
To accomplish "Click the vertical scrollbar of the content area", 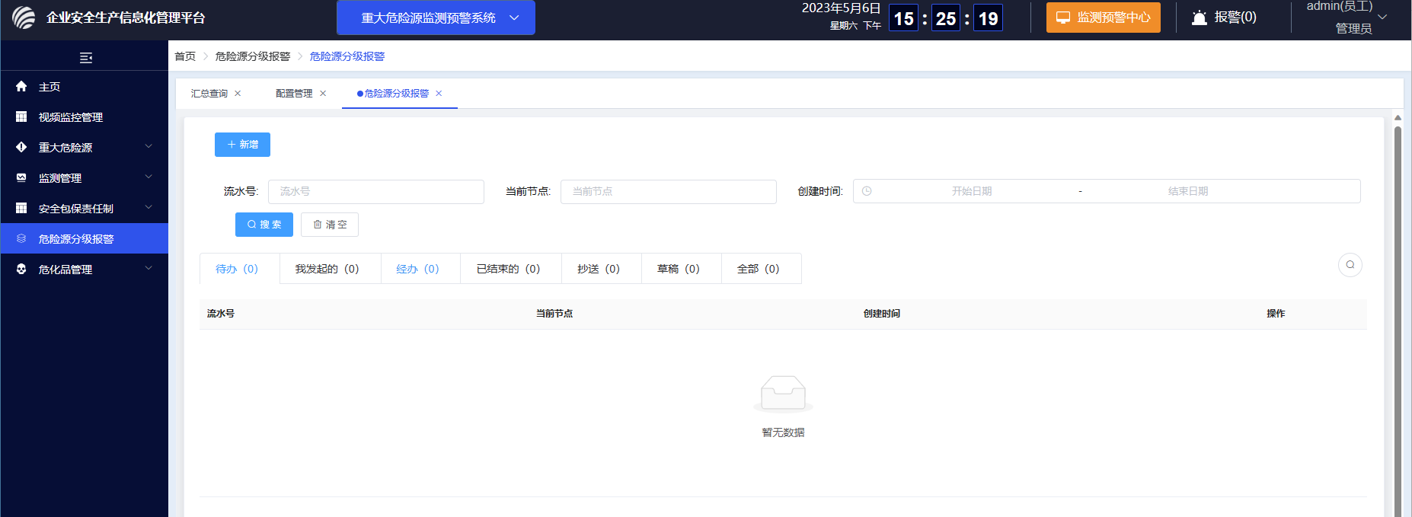I will point(1398,320).
